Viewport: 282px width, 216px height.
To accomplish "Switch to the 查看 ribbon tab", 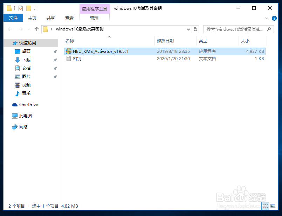I will pos(69,18).
